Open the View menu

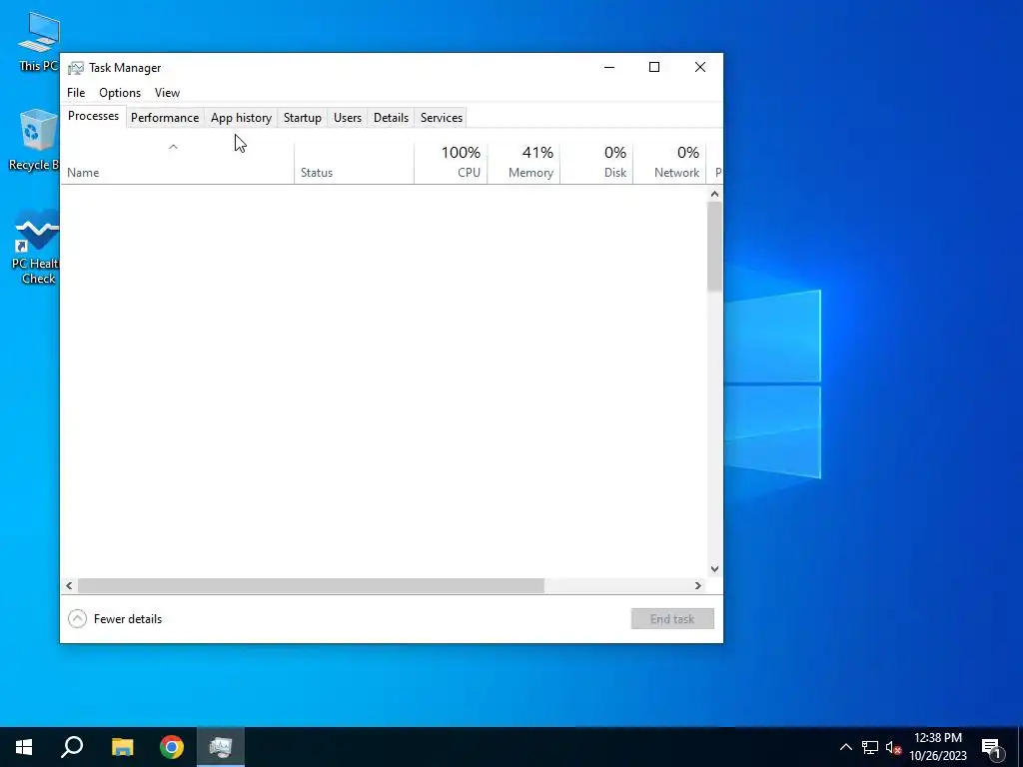[167, 93]
